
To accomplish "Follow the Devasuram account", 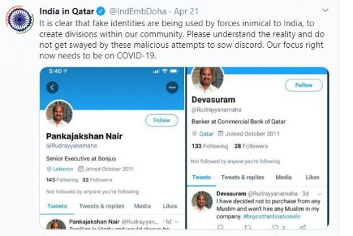I will click(x=304, y=85).
